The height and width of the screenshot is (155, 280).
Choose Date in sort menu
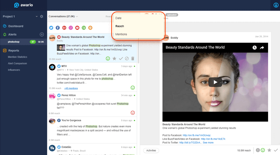(118, 18)
